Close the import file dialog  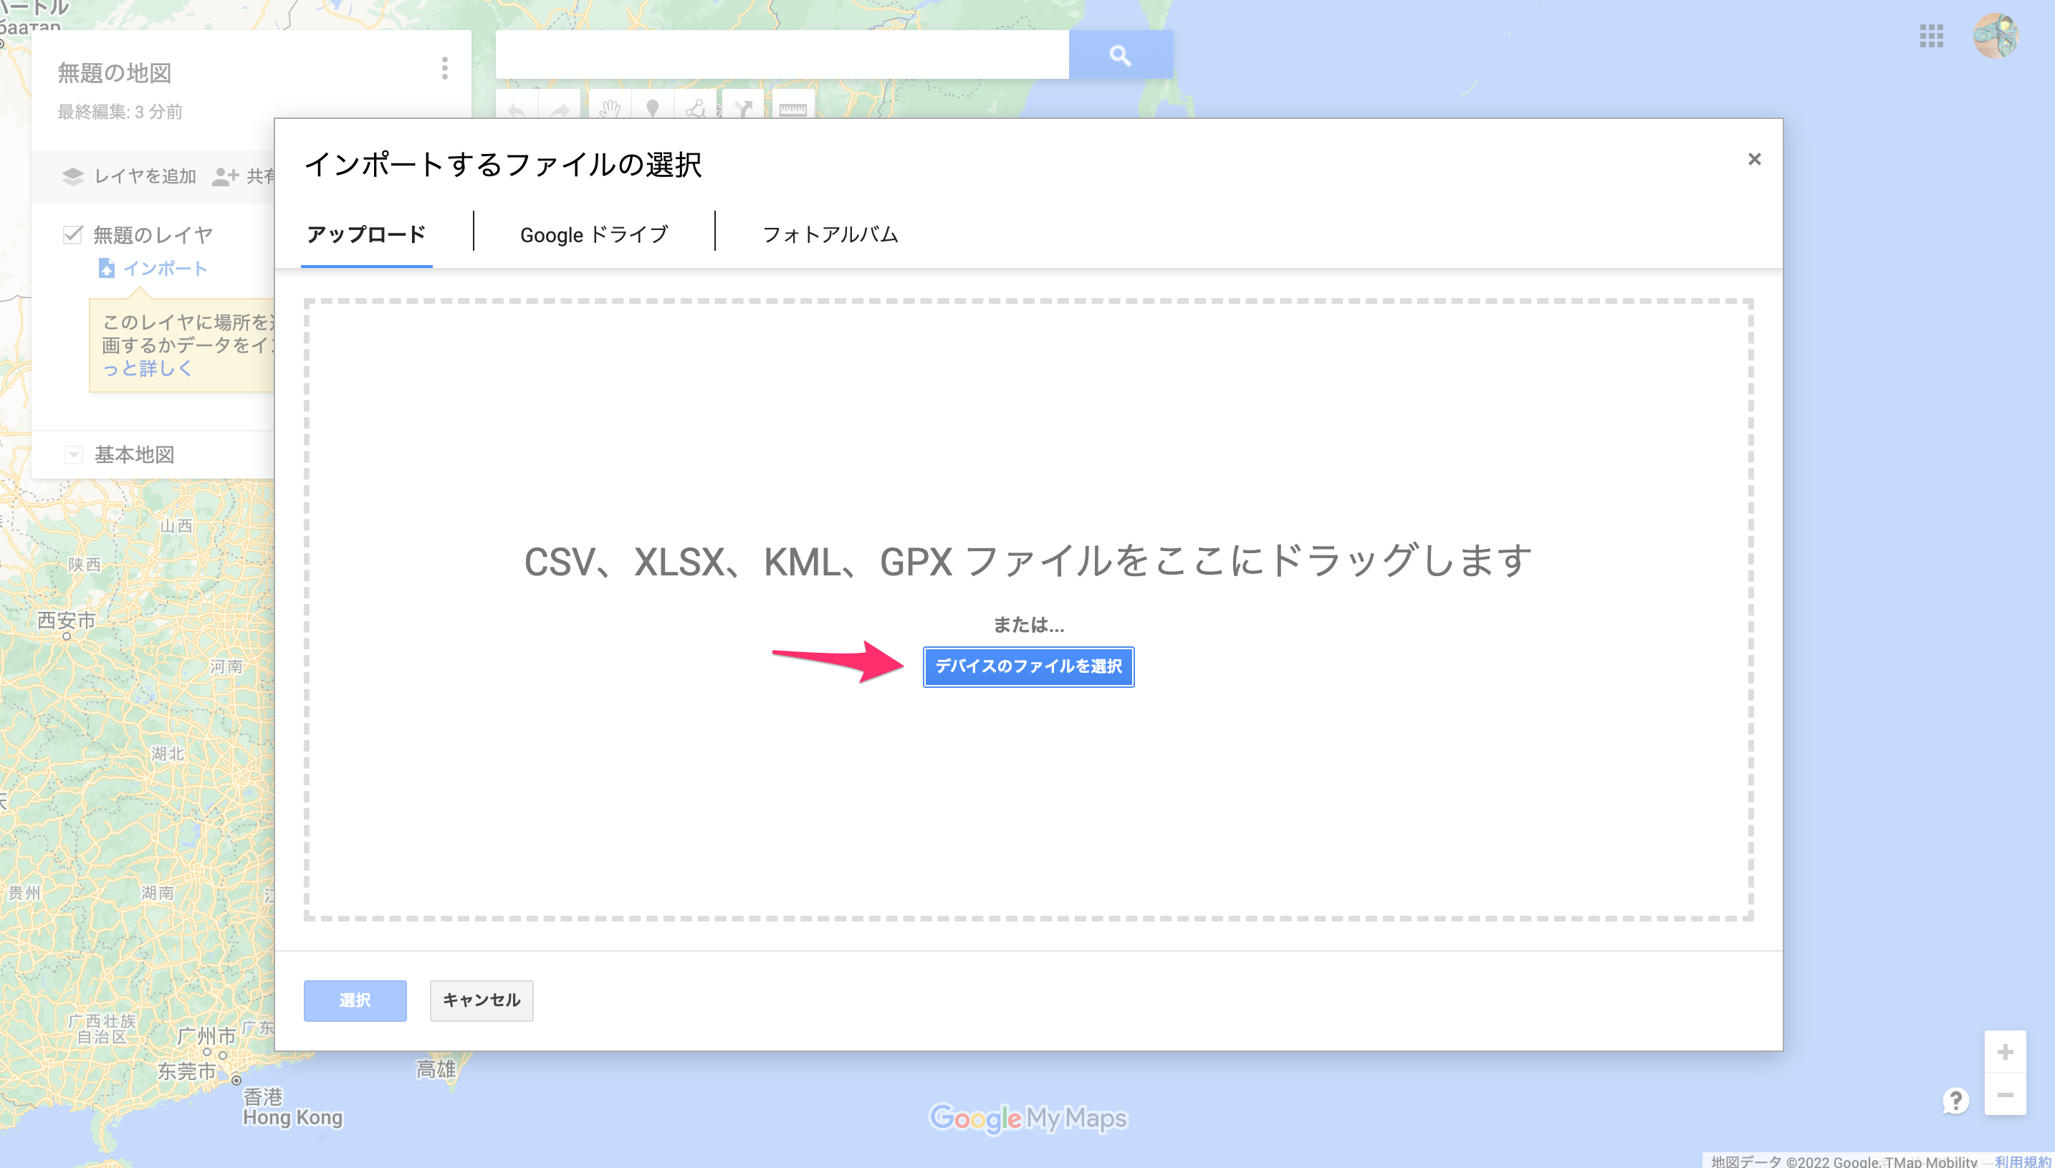1754,159
